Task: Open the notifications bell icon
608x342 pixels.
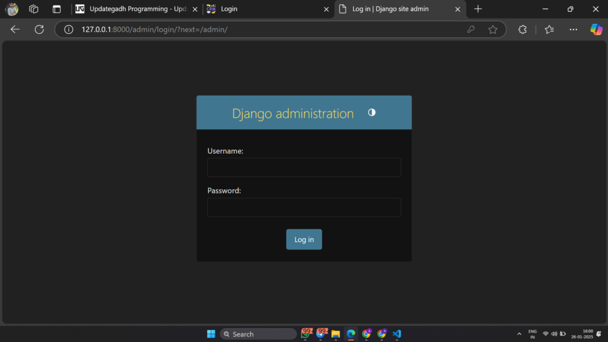Action: [x=598, y=334]
